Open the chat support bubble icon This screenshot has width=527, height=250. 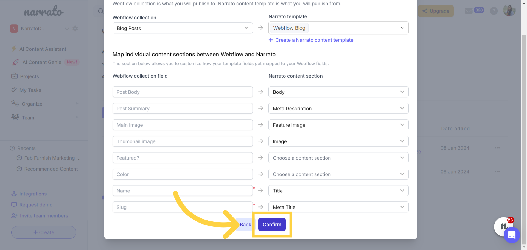click(512, 235)
